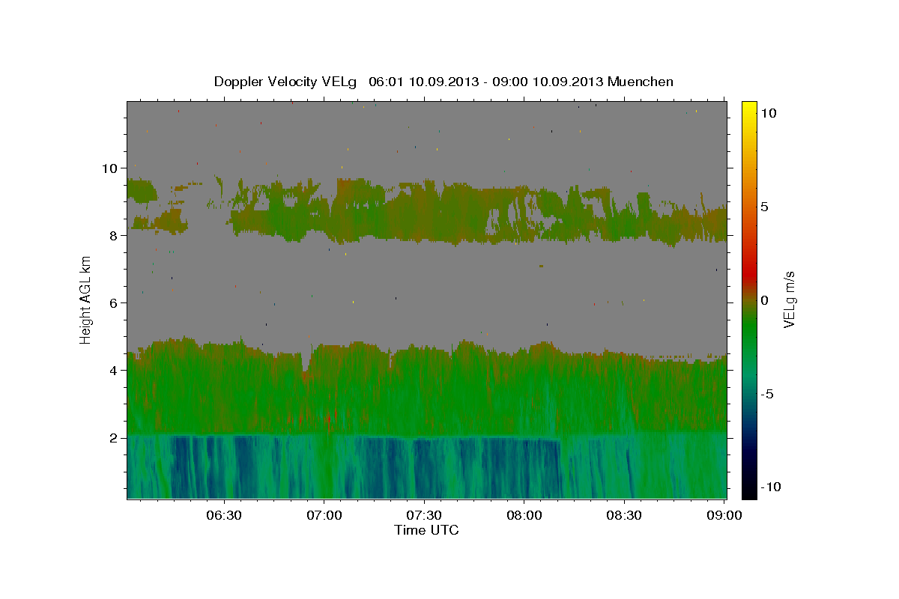Viewport: 899px width, 599px height.
Task: Click the height tick label '10'
Action: click(x=109, y=168)
